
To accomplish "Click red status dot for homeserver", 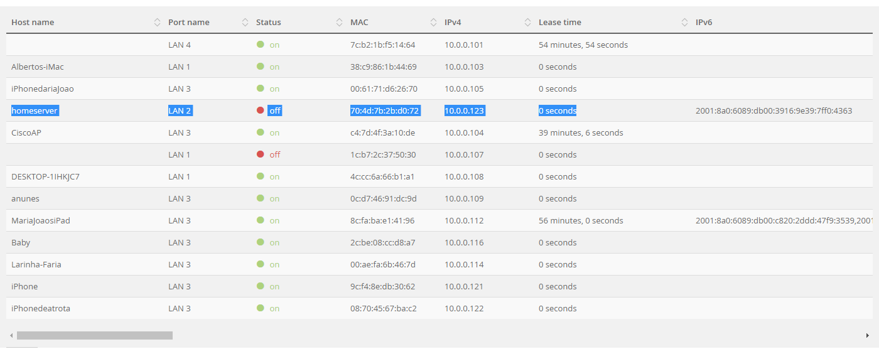I will pos(260,110).
